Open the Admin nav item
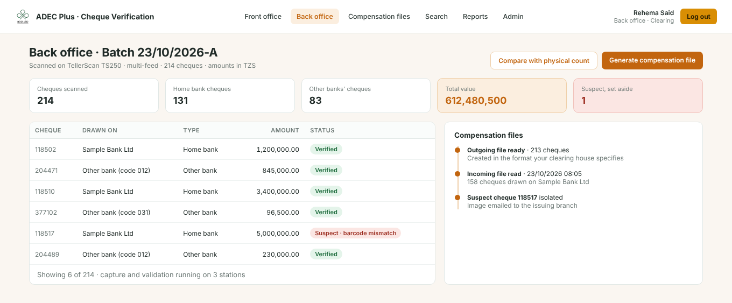This screenshot has width=732, height=303. (x=513, y=17)
